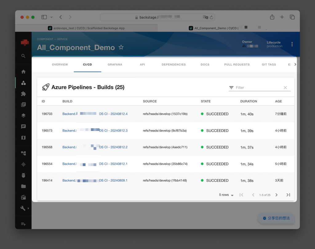Click source refs/heads/develop (1537c19b)
315x249 pixels.
click(165, 114)
